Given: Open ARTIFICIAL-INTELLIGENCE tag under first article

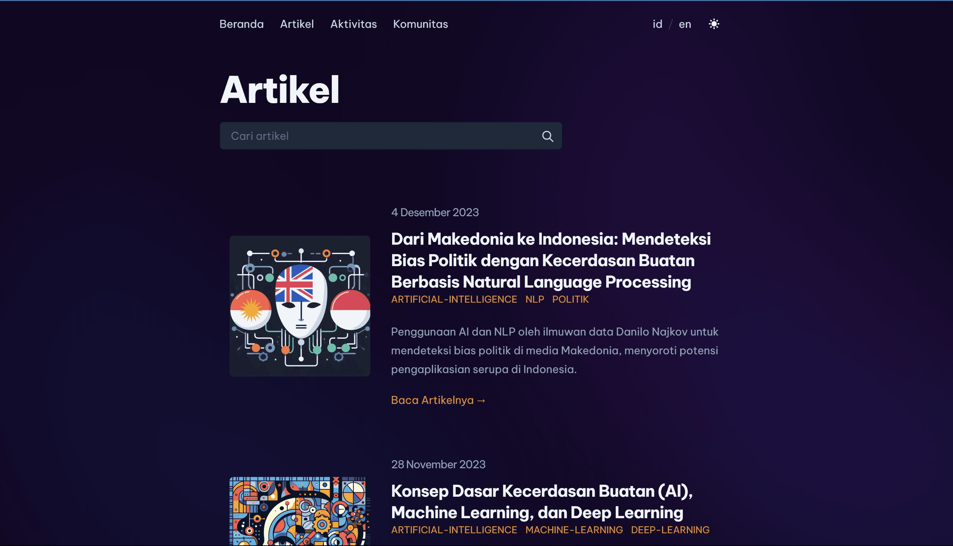Looking at the screenshot, I should [x=454, y=299].
